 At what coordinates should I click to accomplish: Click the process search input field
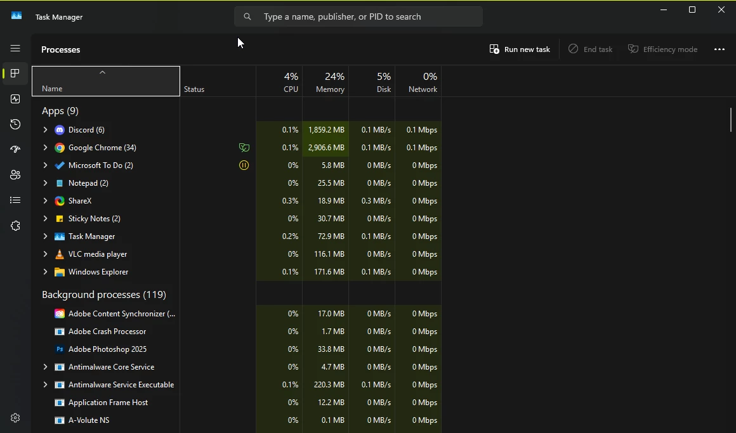(358, 17)
